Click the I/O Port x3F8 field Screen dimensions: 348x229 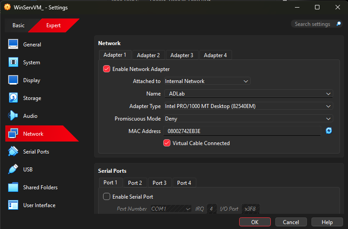pos(250,209)
